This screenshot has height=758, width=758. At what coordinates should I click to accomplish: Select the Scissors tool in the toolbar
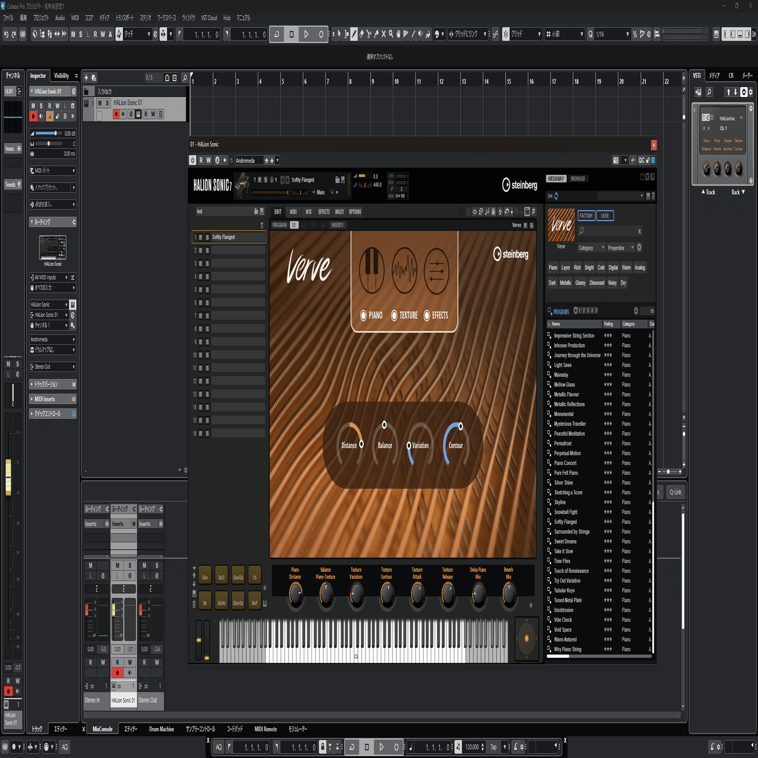(370, 33)
